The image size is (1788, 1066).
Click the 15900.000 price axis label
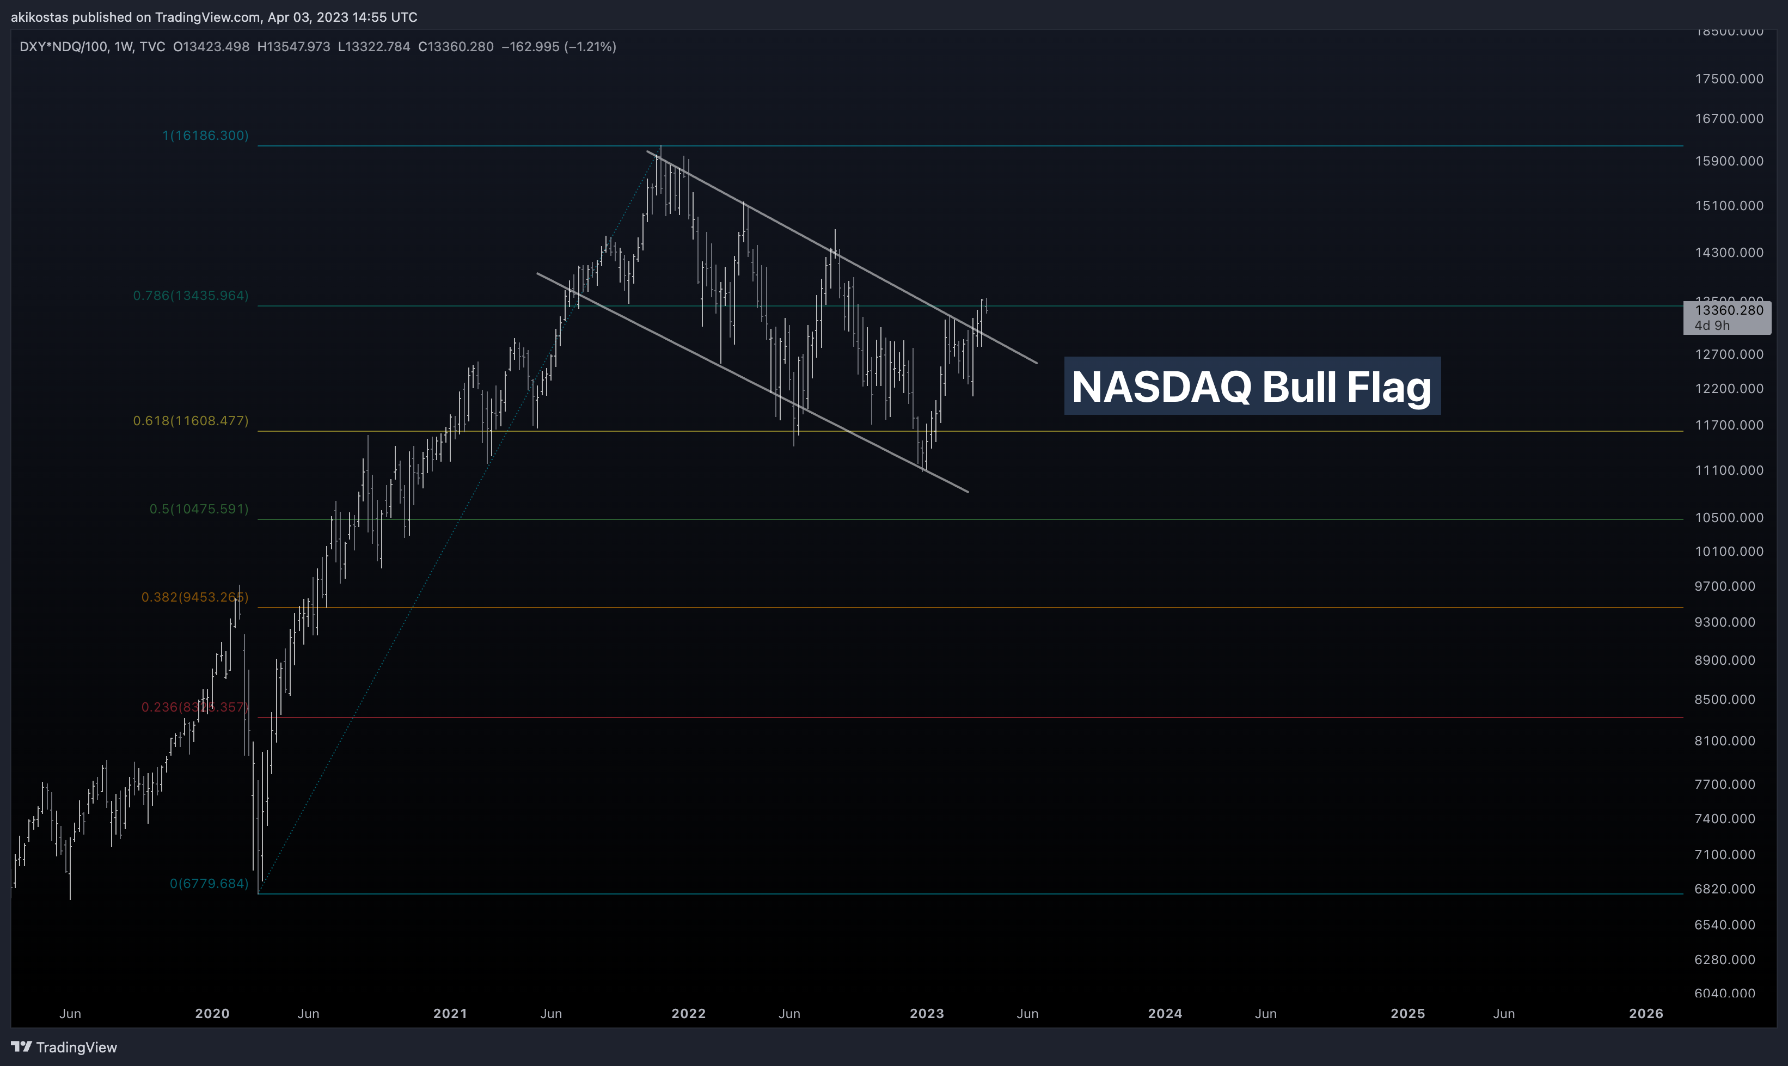(1729, 161)
